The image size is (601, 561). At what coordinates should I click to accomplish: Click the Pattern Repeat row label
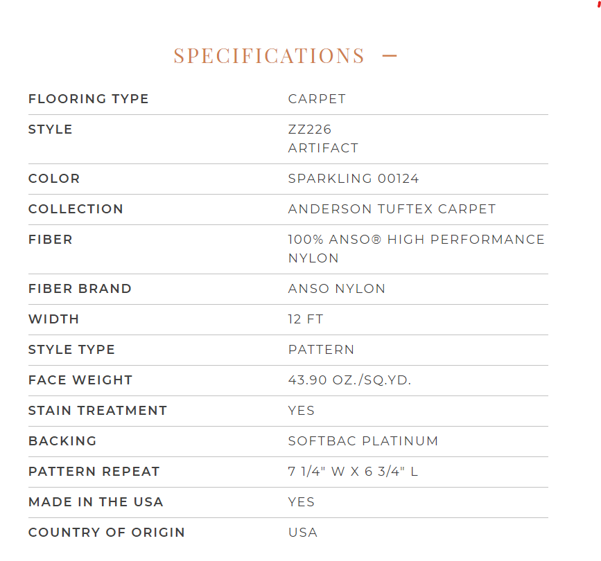(94, 472)
